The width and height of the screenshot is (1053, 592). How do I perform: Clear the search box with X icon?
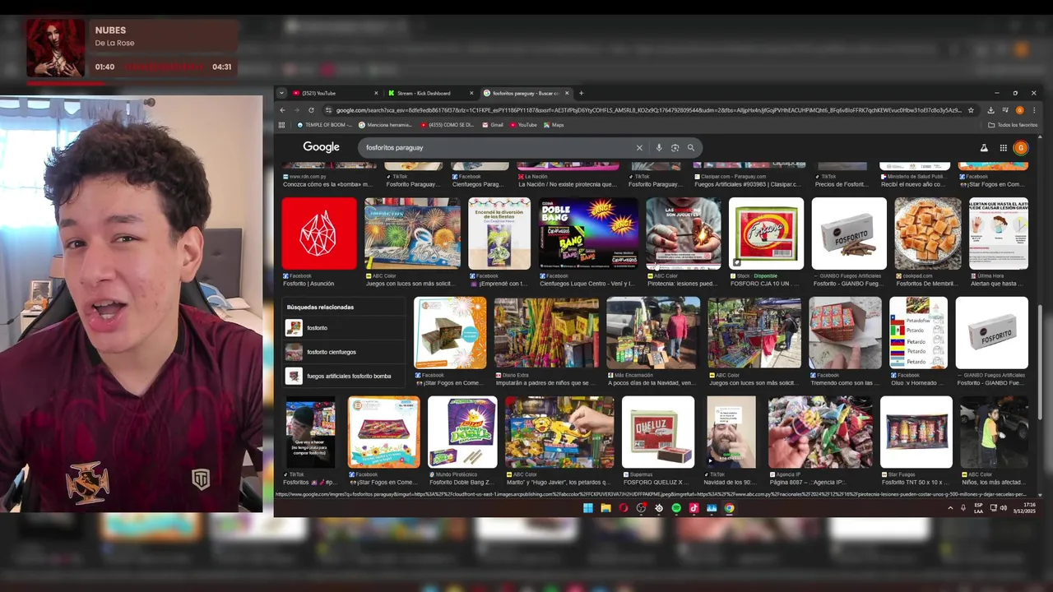pos(639,148)
